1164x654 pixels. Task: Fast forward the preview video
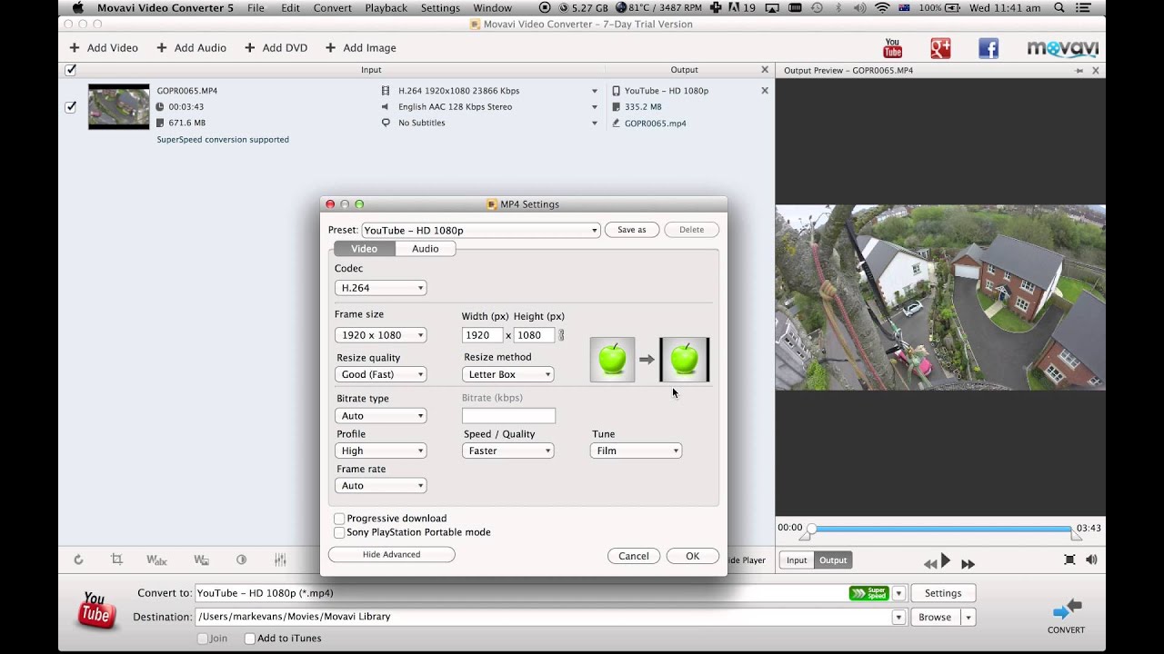(968, 564)
